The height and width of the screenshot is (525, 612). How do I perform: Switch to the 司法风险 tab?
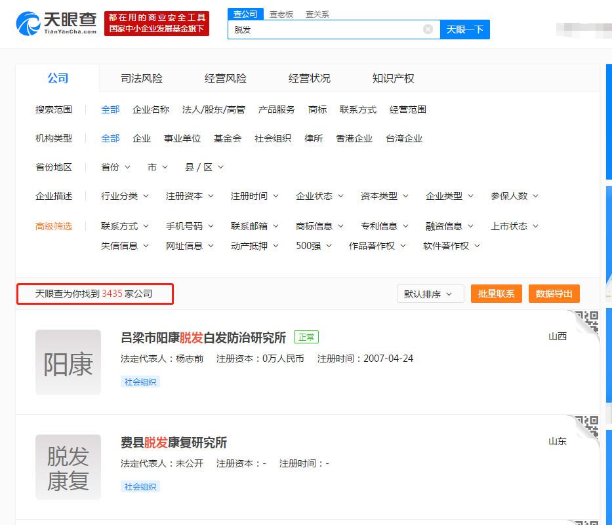coord(142,79)
